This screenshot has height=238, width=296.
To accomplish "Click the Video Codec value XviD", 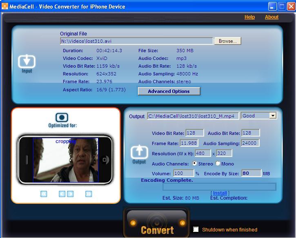I will [102, 58].
